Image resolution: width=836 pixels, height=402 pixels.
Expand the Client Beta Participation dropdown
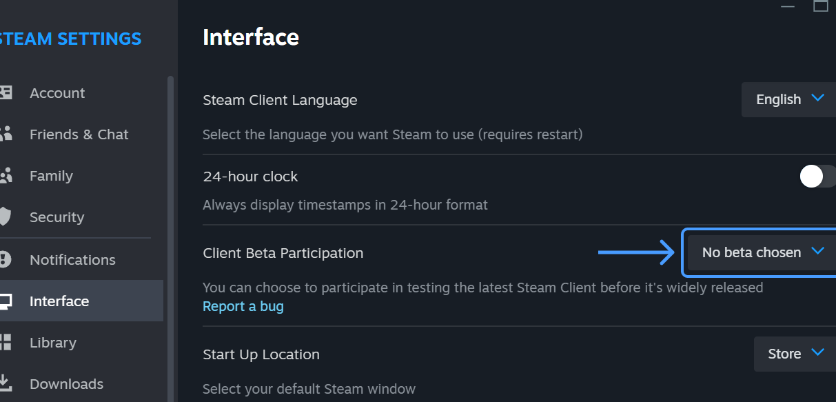[x=762, y=252]
